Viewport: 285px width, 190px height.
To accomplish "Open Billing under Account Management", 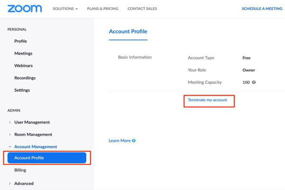I will coord(20,170).
